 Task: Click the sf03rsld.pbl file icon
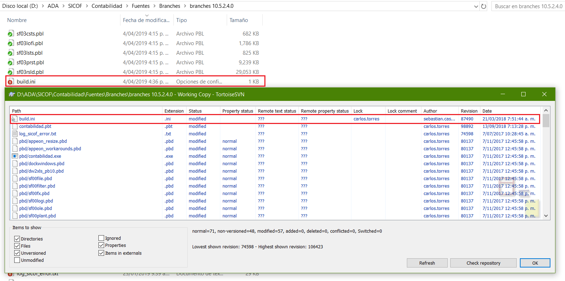click(11, 72)
